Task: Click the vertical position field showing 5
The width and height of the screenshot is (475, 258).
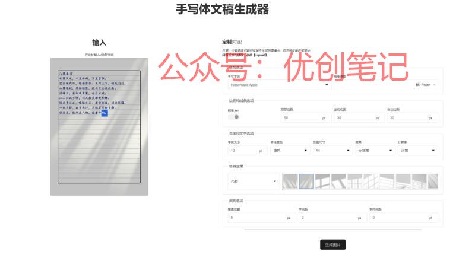Action: 262,218
